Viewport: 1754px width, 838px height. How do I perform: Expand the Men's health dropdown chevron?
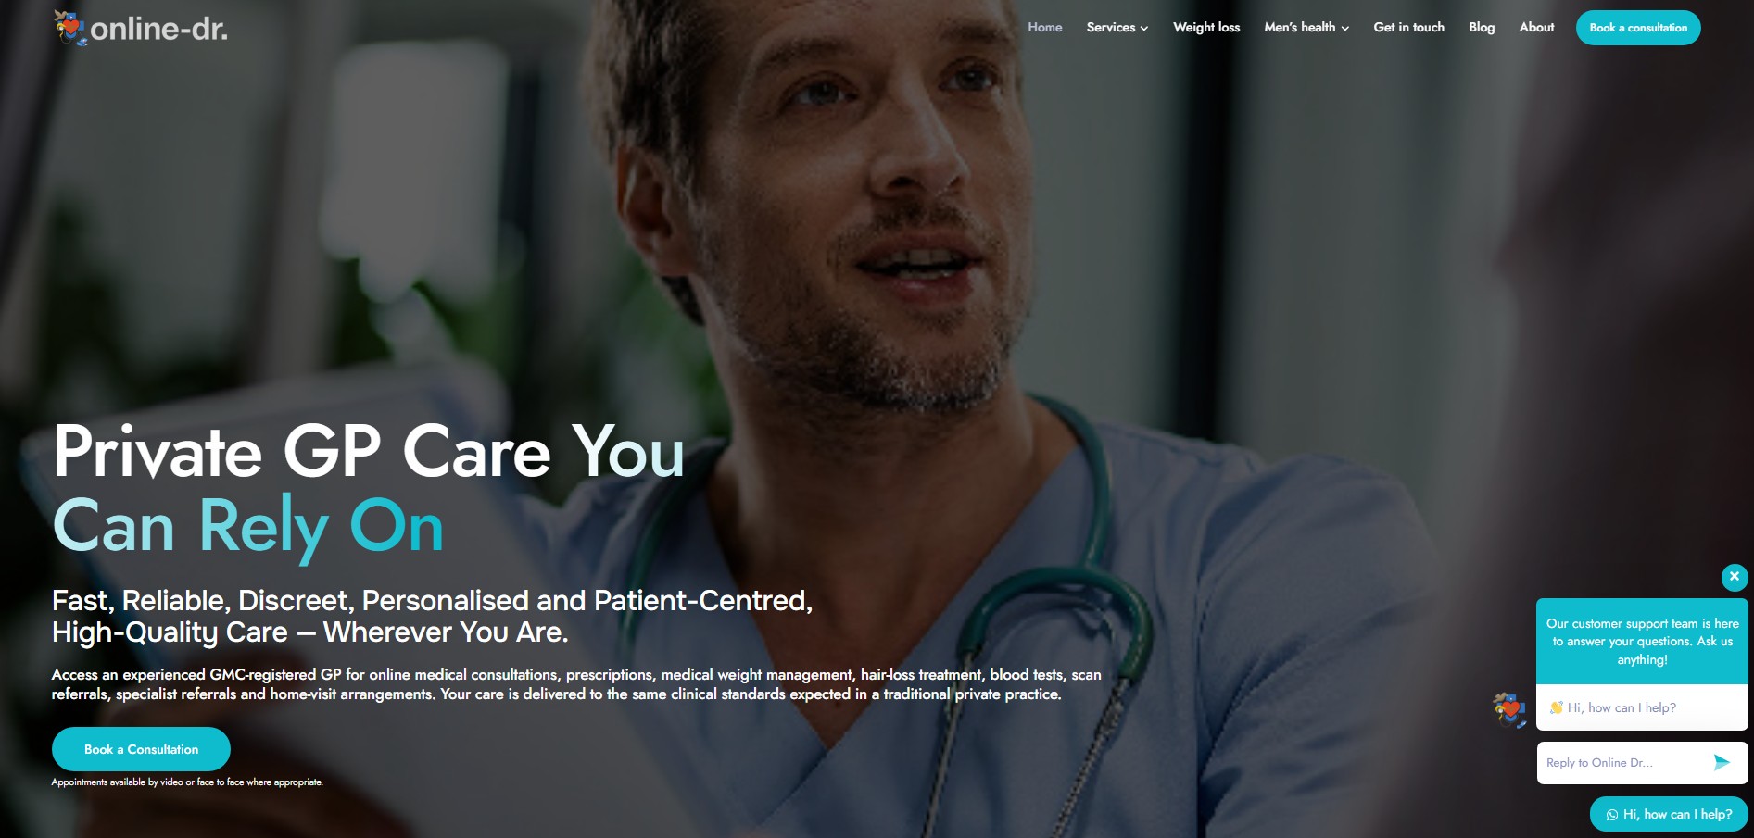pos(1345,28)
